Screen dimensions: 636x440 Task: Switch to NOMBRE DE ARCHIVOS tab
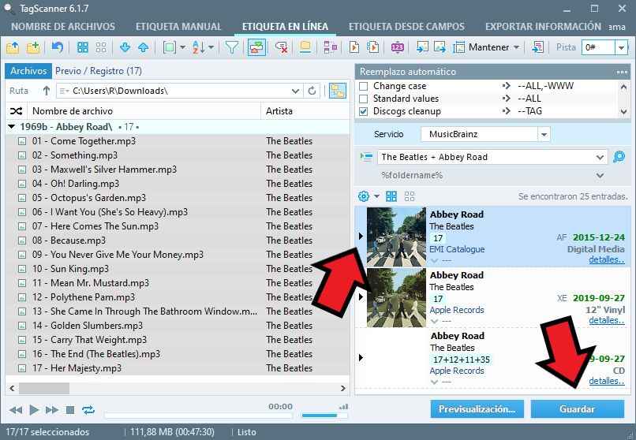tap(63, 27)
